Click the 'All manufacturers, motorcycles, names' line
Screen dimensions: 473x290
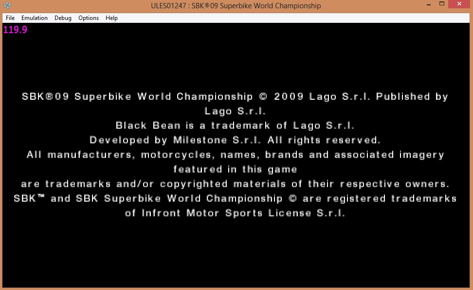click(235, 155)
